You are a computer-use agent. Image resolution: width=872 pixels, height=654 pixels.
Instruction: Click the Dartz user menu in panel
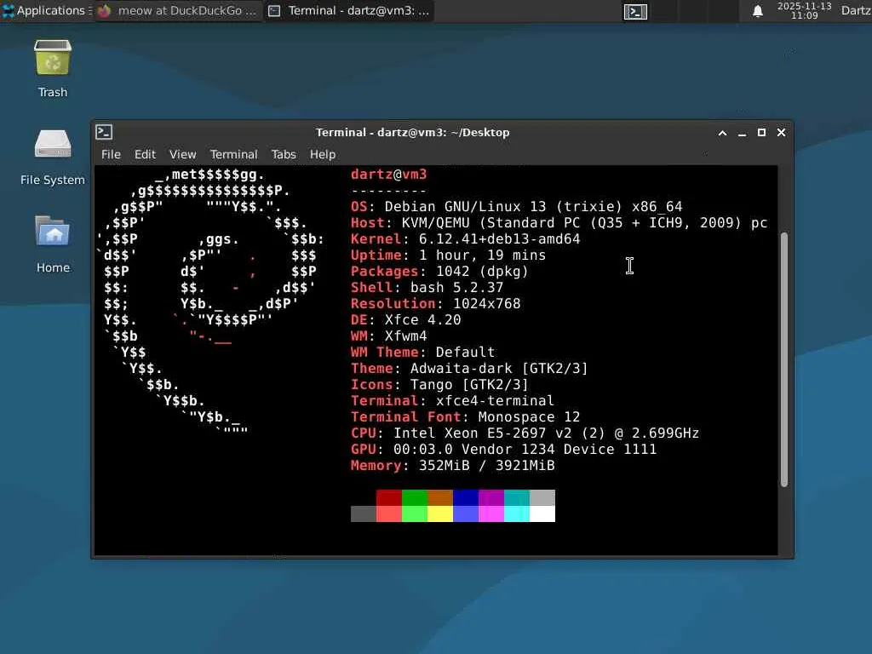click(x=856, y=10)
